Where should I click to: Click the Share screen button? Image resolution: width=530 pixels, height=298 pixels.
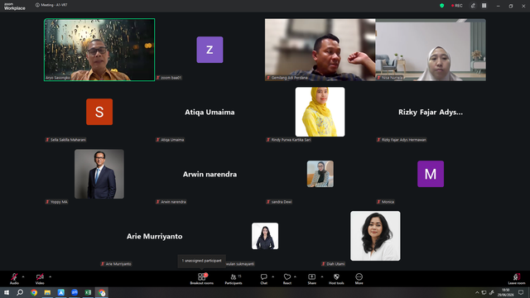click(x=311, y=279)
